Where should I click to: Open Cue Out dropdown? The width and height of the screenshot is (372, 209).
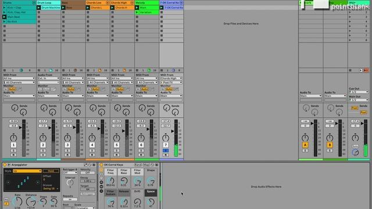(x=359, y=92)
